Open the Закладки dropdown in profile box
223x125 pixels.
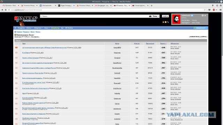pyautogui.click(x=186, y=23)
